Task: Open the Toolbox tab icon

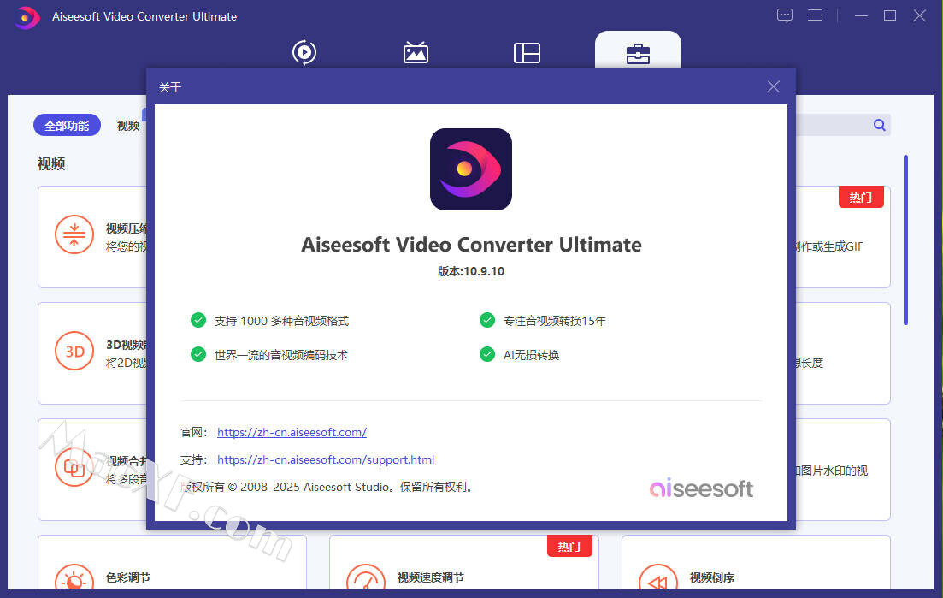Action: (638, 53)
